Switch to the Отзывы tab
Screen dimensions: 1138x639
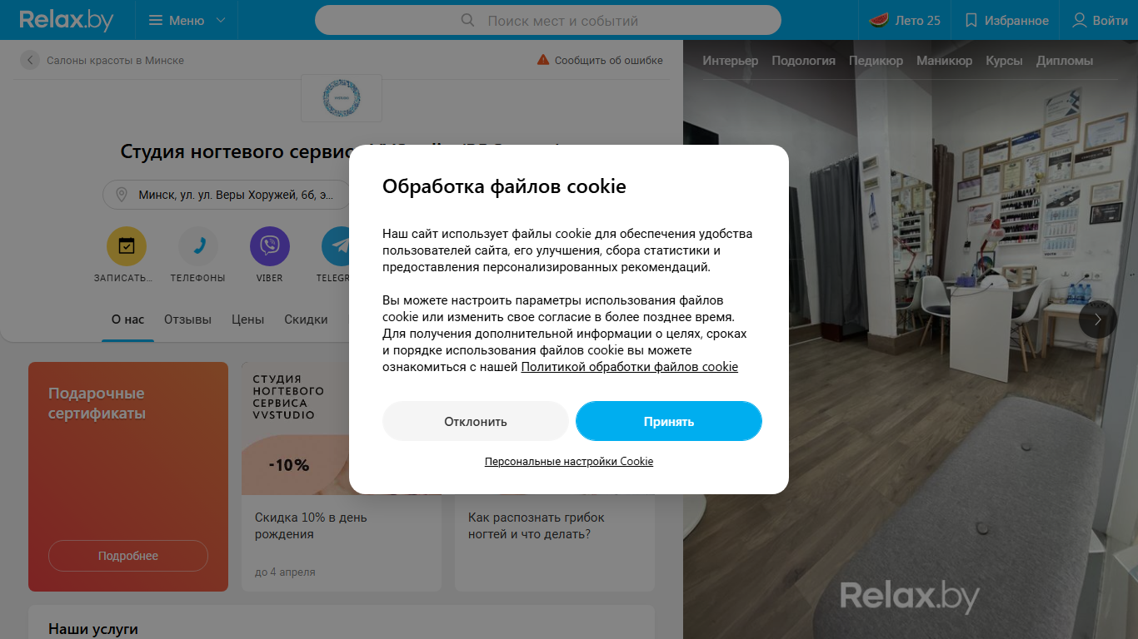pos(187,319)
